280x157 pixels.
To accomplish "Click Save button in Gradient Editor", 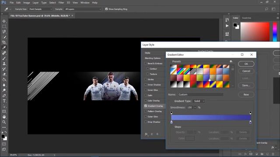I will [x=246, y=85].
